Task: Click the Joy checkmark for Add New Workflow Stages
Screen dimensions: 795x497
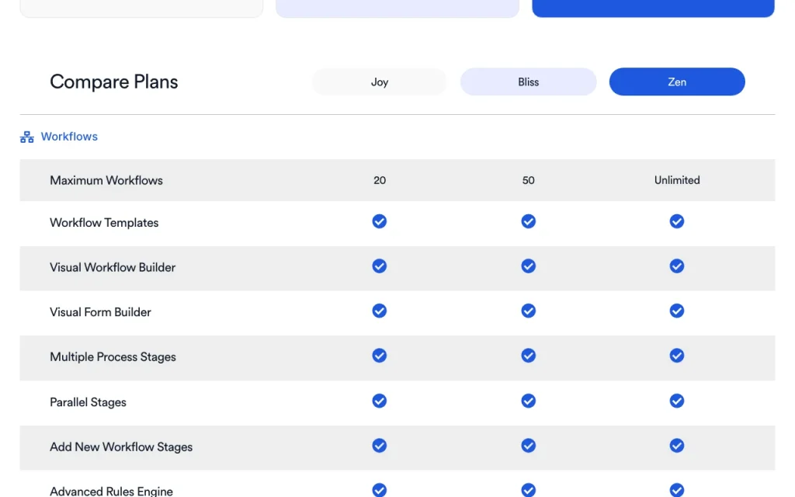Action: coord(379,445)
